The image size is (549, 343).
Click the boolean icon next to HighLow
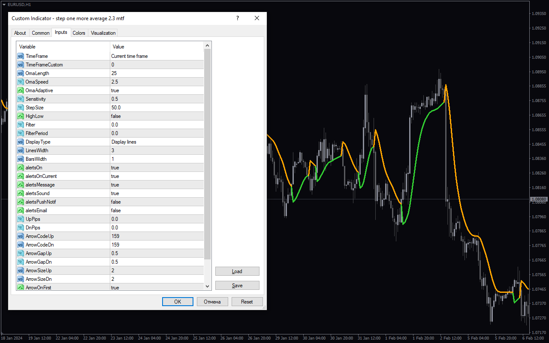[20, 116]
